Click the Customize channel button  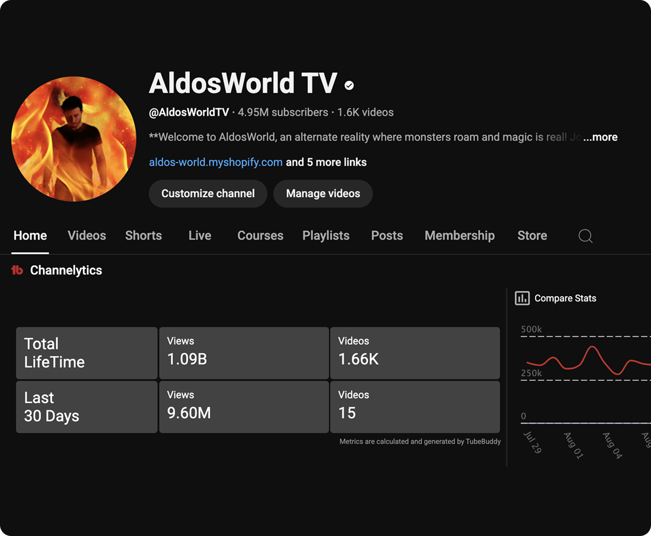[x=208, y=193]
